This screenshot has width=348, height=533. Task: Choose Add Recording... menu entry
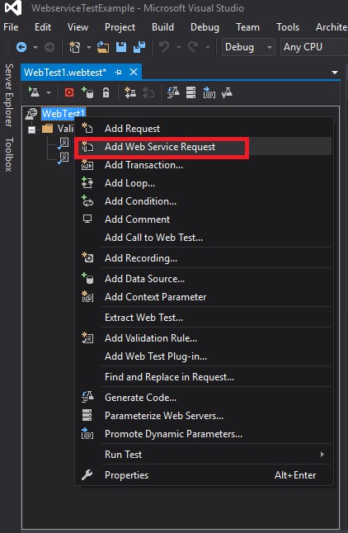(x=203, y=258)
